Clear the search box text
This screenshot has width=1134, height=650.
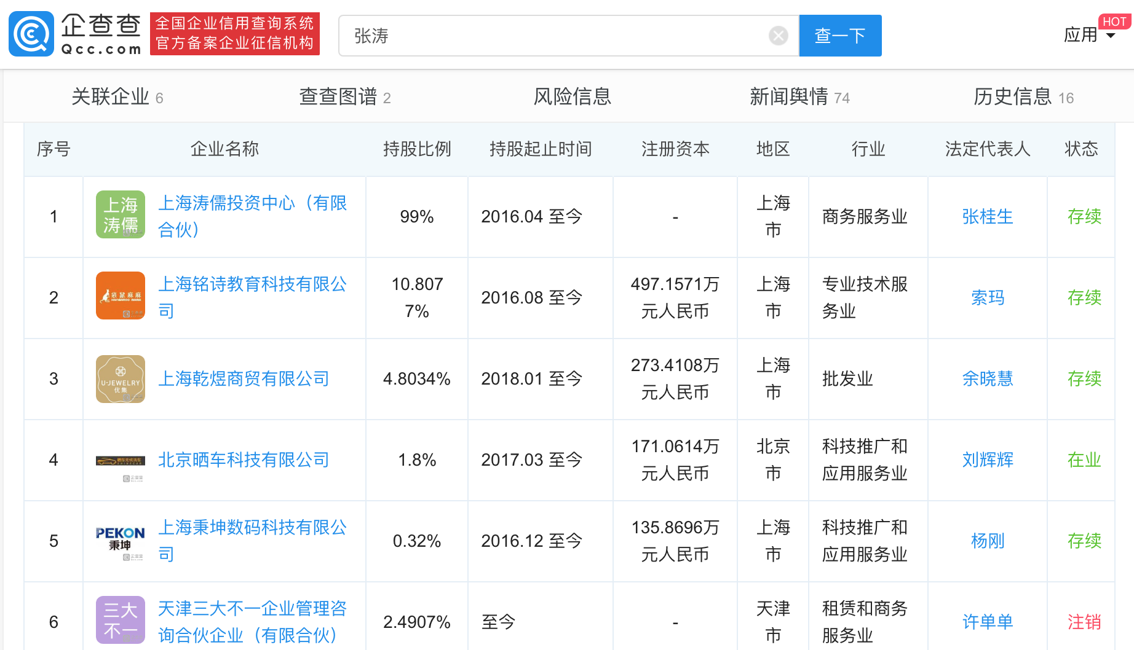click(778, 36)
